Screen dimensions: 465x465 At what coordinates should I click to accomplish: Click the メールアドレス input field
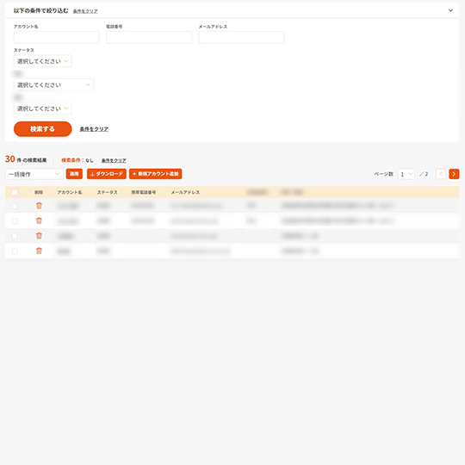point(241,37)
